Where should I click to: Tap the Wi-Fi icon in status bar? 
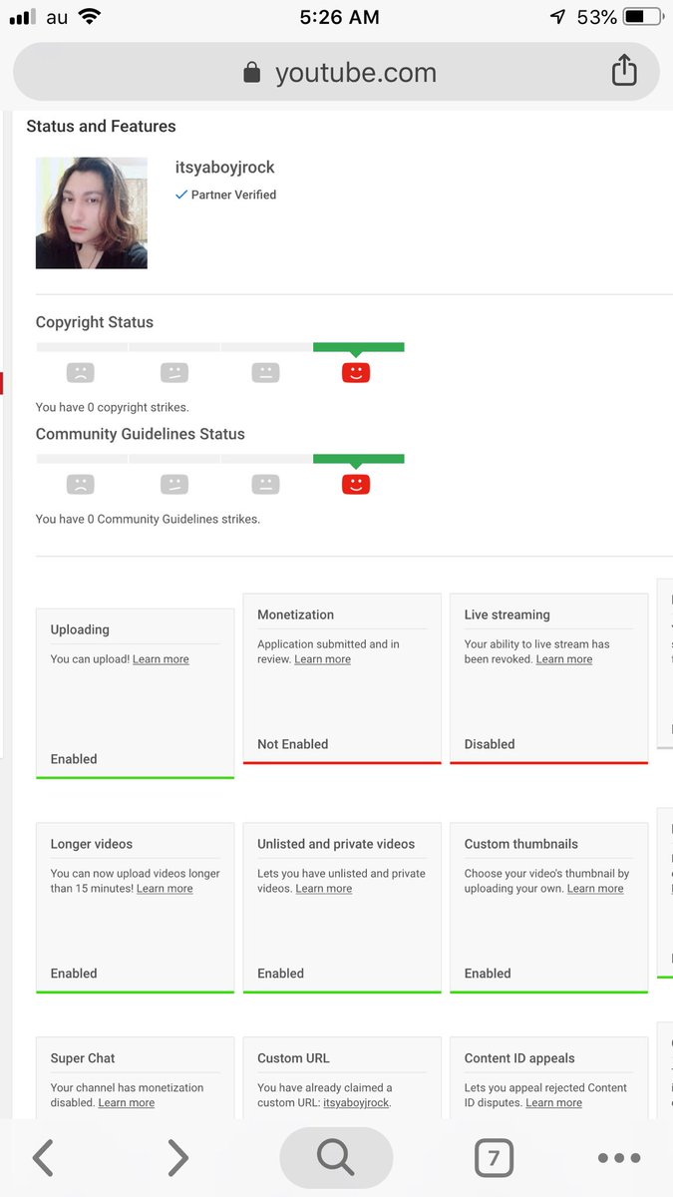tap(90, 17)
